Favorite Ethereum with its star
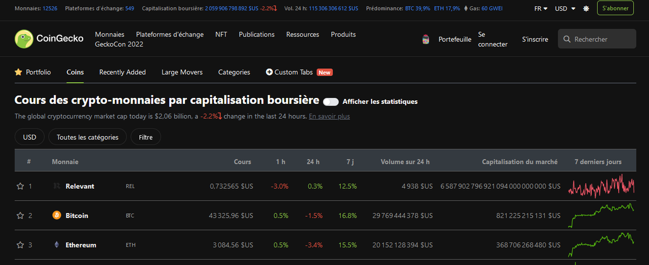 coord(20,245)
